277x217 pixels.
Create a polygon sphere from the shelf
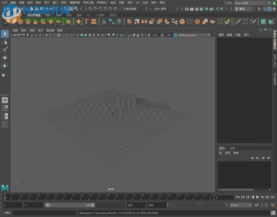pyautogui.click(x=13, y=22)
